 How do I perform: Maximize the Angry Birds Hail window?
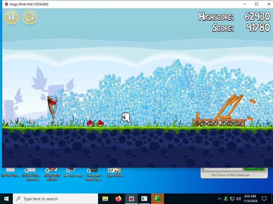click(x=257, y=4)
